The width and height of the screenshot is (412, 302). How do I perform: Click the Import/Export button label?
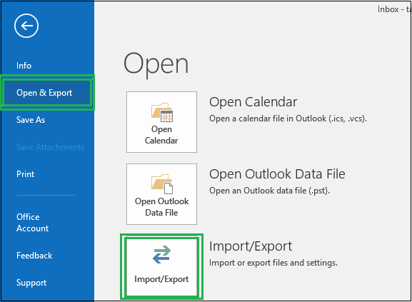pos(161,279)
